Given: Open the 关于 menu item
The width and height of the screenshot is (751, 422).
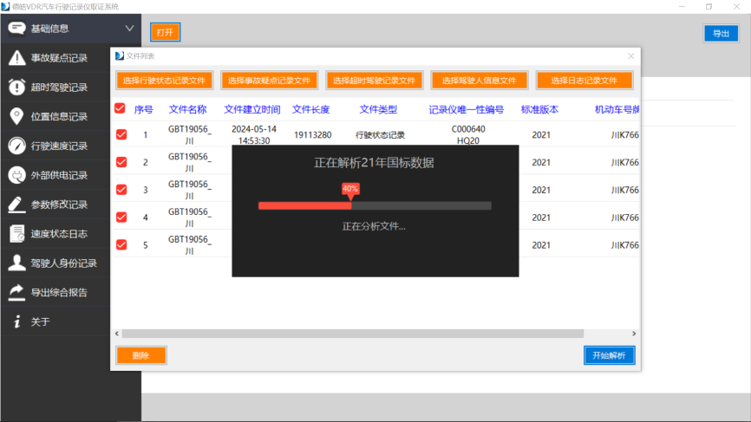Looking at the screenshot, I should click(56, 321).
